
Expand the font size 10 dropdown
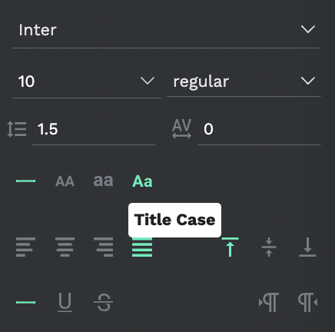(87, 81)
